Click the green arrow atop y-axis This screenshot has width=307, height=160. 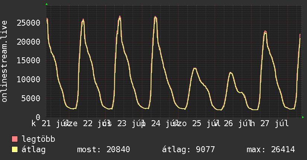click(47, 4)
